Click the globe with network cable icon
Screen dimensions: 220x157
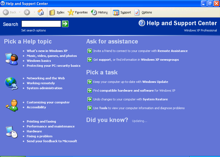[x=11, y=83]
